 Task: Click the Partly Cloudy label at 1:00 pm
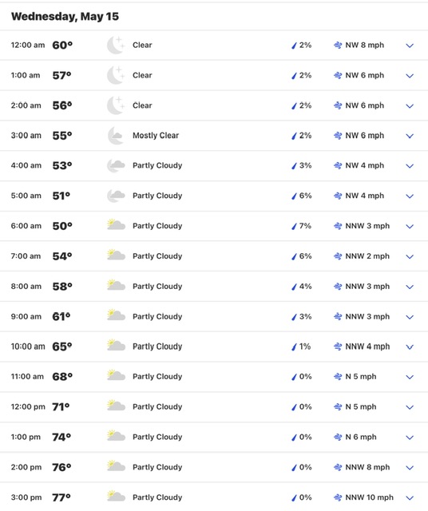click(157, 437)
